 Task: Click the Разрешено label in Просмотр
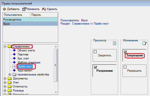(104, 71)
